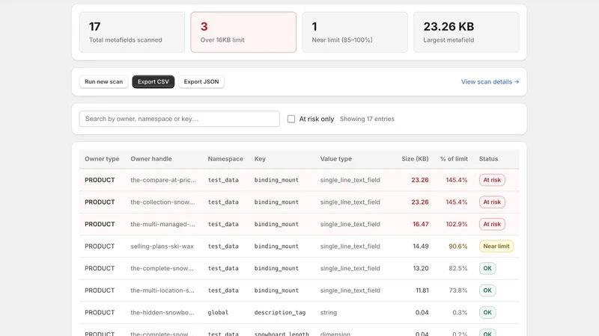This screenshot has height=336, width=599.
Task: Click the 102.9% limit value
Action: point(457,224)
